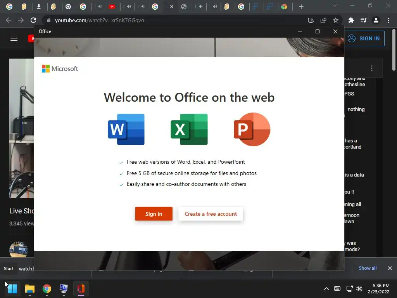Image resolution: width=397 pixels, height=298 pixels.
Task: Click the watch download item in downloads bar
Action: pos(26,269)
